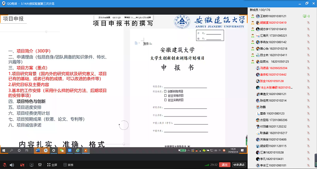Switch to 全屏 fullscreen view
The height and width of the screenshot is (169, 317).
pyautogui.click(x=52, y=165)
